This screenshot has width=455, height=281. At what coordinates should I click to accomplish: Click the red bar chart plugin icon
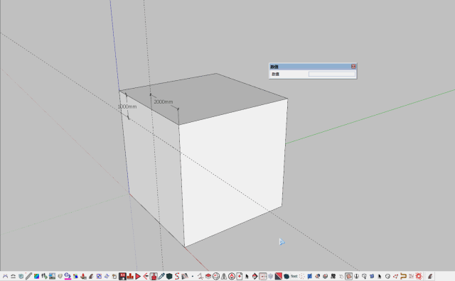[130, 276]
